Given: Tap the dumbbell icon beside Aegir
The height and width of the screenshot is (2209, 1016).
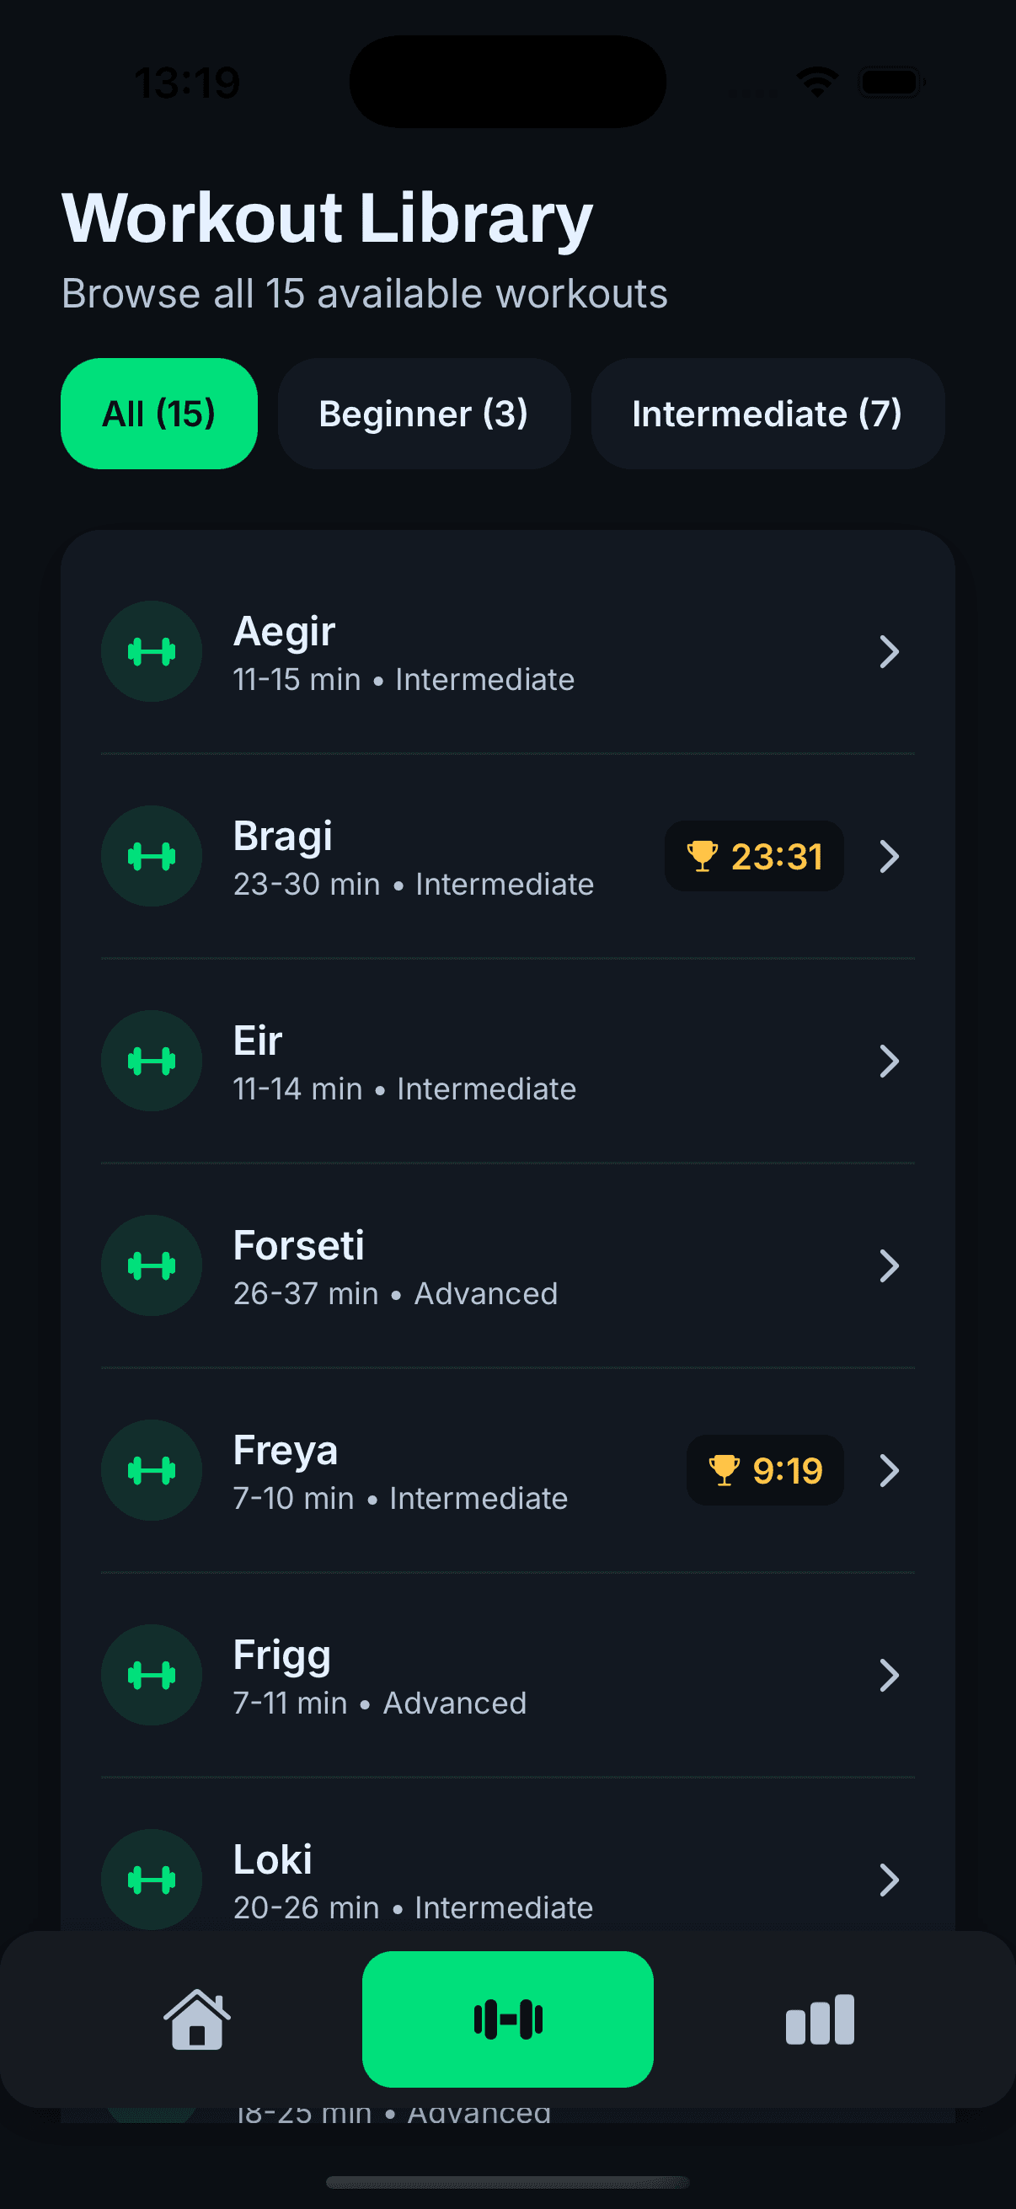Looking at the screenshot, I should point(152,652).
